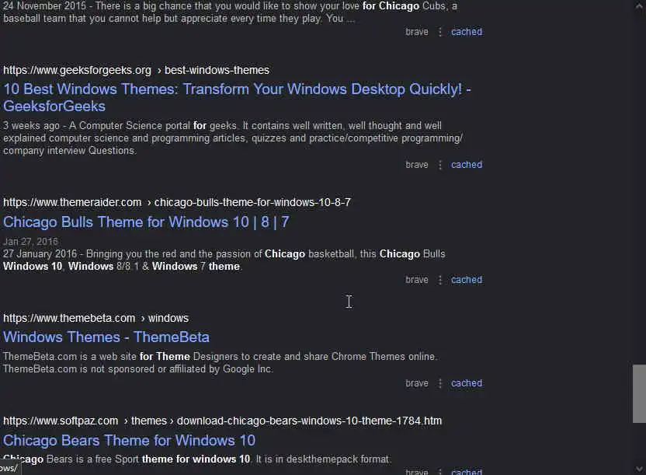Click the geeksforgeeks.org URL text
This screenshot has width=646, height=475.
click(x=77, y=70)
